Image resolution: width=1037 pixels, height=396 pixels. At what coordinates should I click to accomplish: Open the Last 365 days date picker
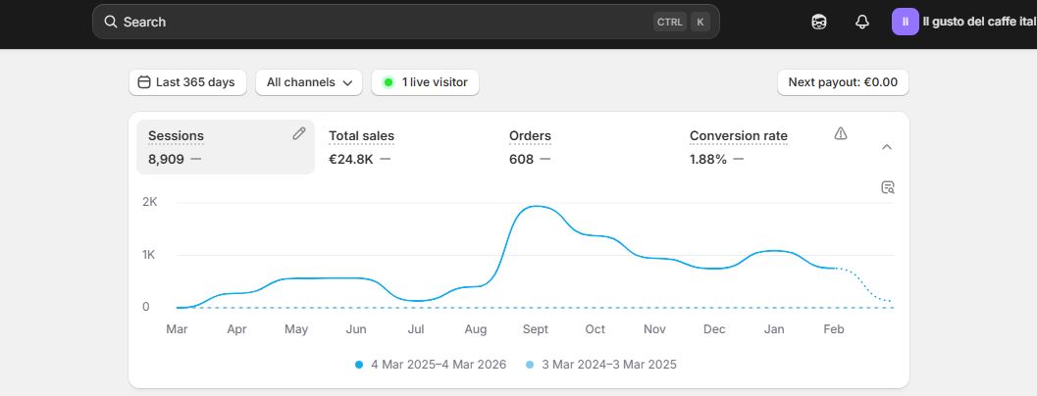tap(187, 82)
